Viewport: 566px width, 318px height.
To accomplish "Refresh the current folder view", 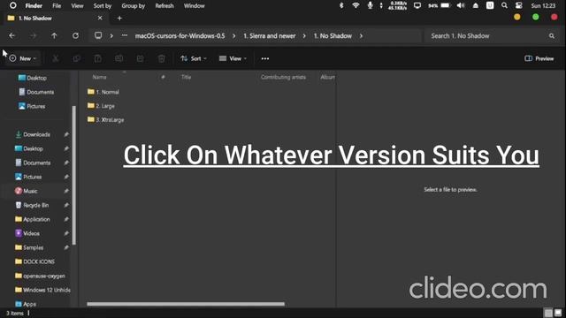I will tap(75, 35).
